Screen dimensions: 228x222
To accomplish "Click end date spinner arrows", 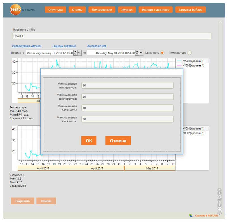I will click(x=137, y=53).
